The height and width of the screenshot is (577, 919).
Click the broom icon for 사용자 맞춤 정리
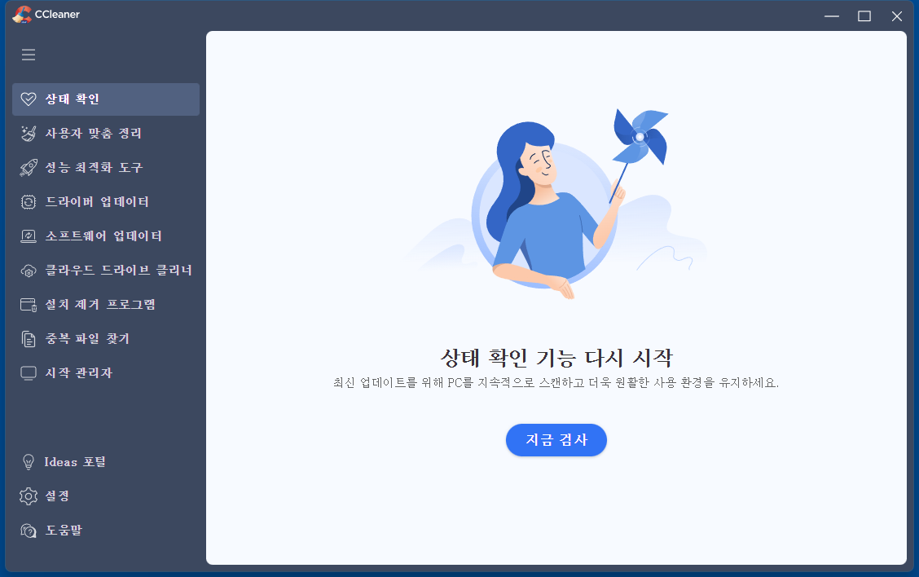click(x=29, y=133)
